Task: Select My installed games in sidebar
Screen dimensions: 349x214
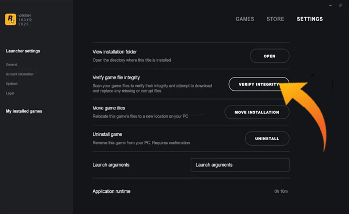Action: 24,111
